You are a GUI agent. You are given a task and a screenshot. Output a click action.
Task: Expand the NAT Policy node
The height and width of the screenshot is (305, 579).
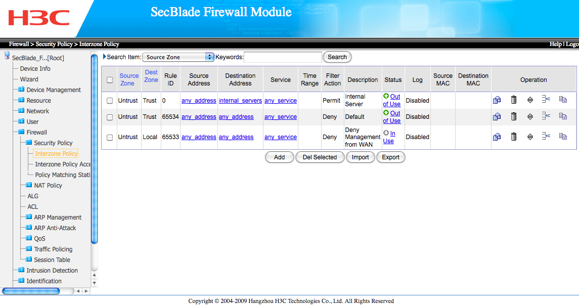29,185
